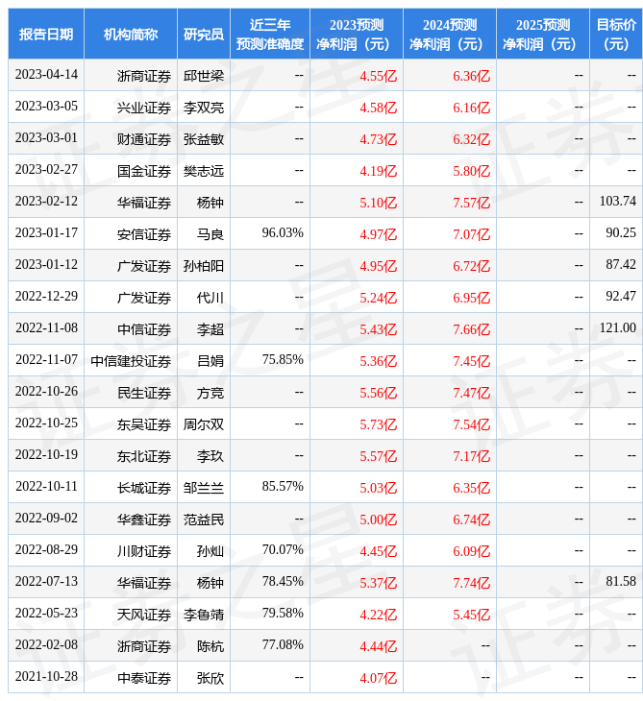Viewport: 643px width, 701px height.
Task: Select the date cell 2023-04-14
Action: pyautogui.click(x=46, y=75)
